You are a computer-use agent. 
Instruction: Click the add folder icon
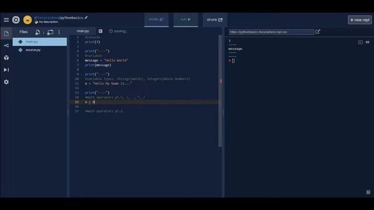pyautogui.click(x=50, y=32)
